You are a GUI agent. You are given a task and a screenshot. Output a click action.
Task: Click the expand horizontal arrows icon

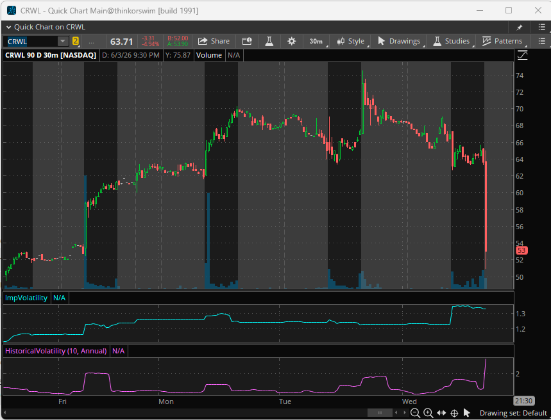[x=442, y=413]
